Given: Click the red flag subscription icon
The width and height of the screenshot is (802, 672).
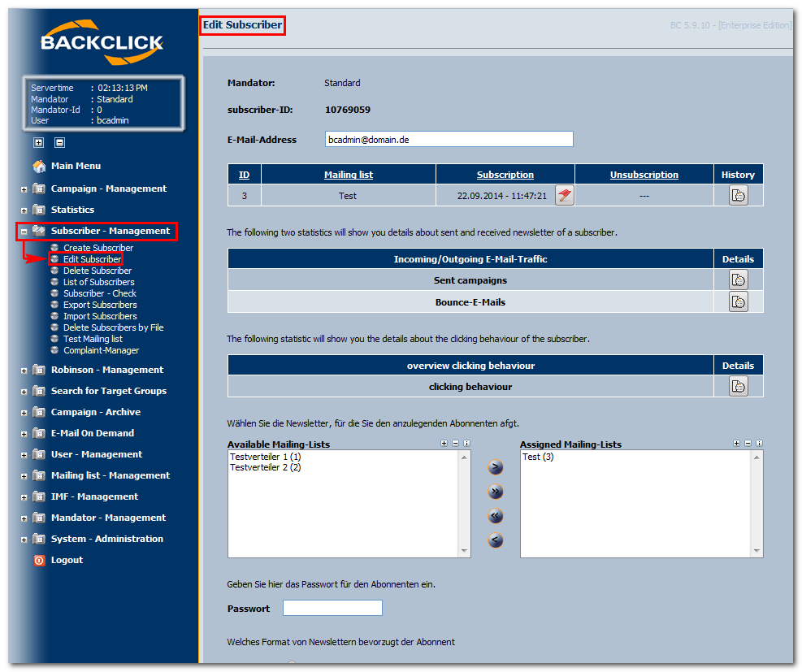Looking at the screenshot, I should click(565, 195).
